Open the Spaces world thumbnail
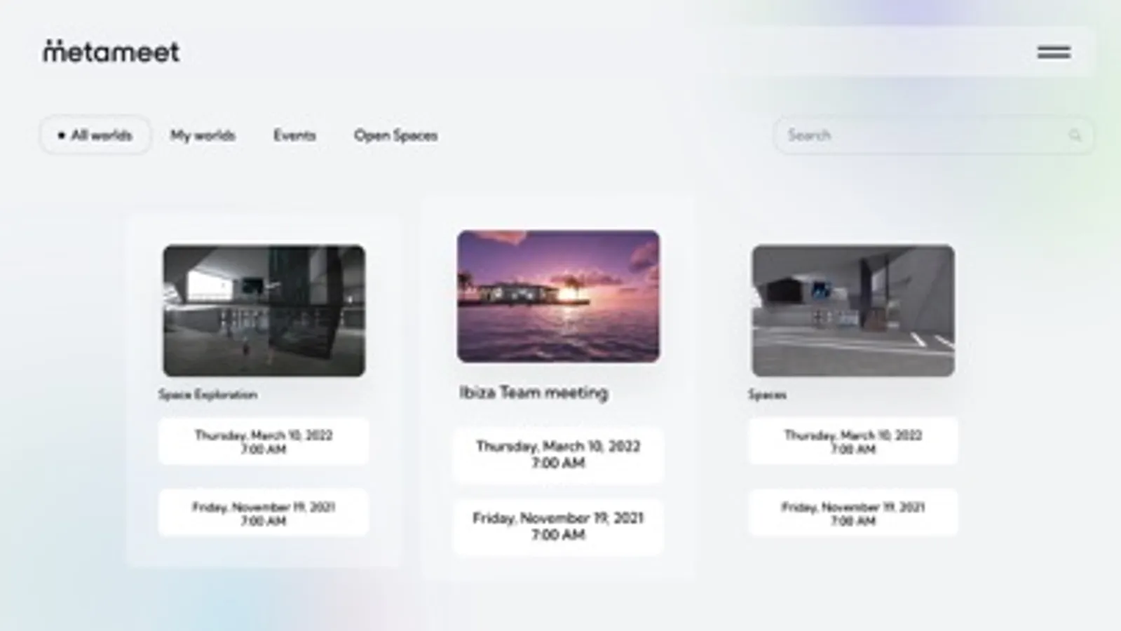Viewport: 1121px width, 631px height. tap(853, 311)
